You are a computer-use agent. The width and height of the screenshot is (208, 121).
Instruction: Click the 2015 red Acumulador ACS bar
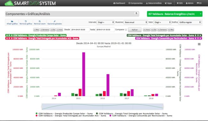click(80, 93)
